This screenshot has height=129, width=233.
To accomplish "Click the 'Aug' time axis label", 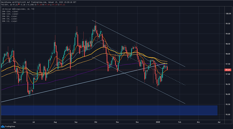I will point(55,122).
